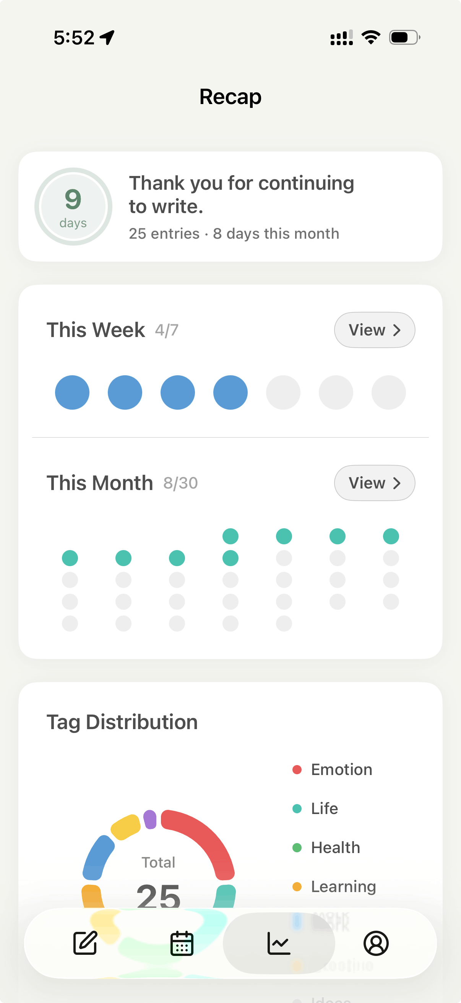Tap the first blue day dot this week
The image size is (461, 1003).
(72, 392)
